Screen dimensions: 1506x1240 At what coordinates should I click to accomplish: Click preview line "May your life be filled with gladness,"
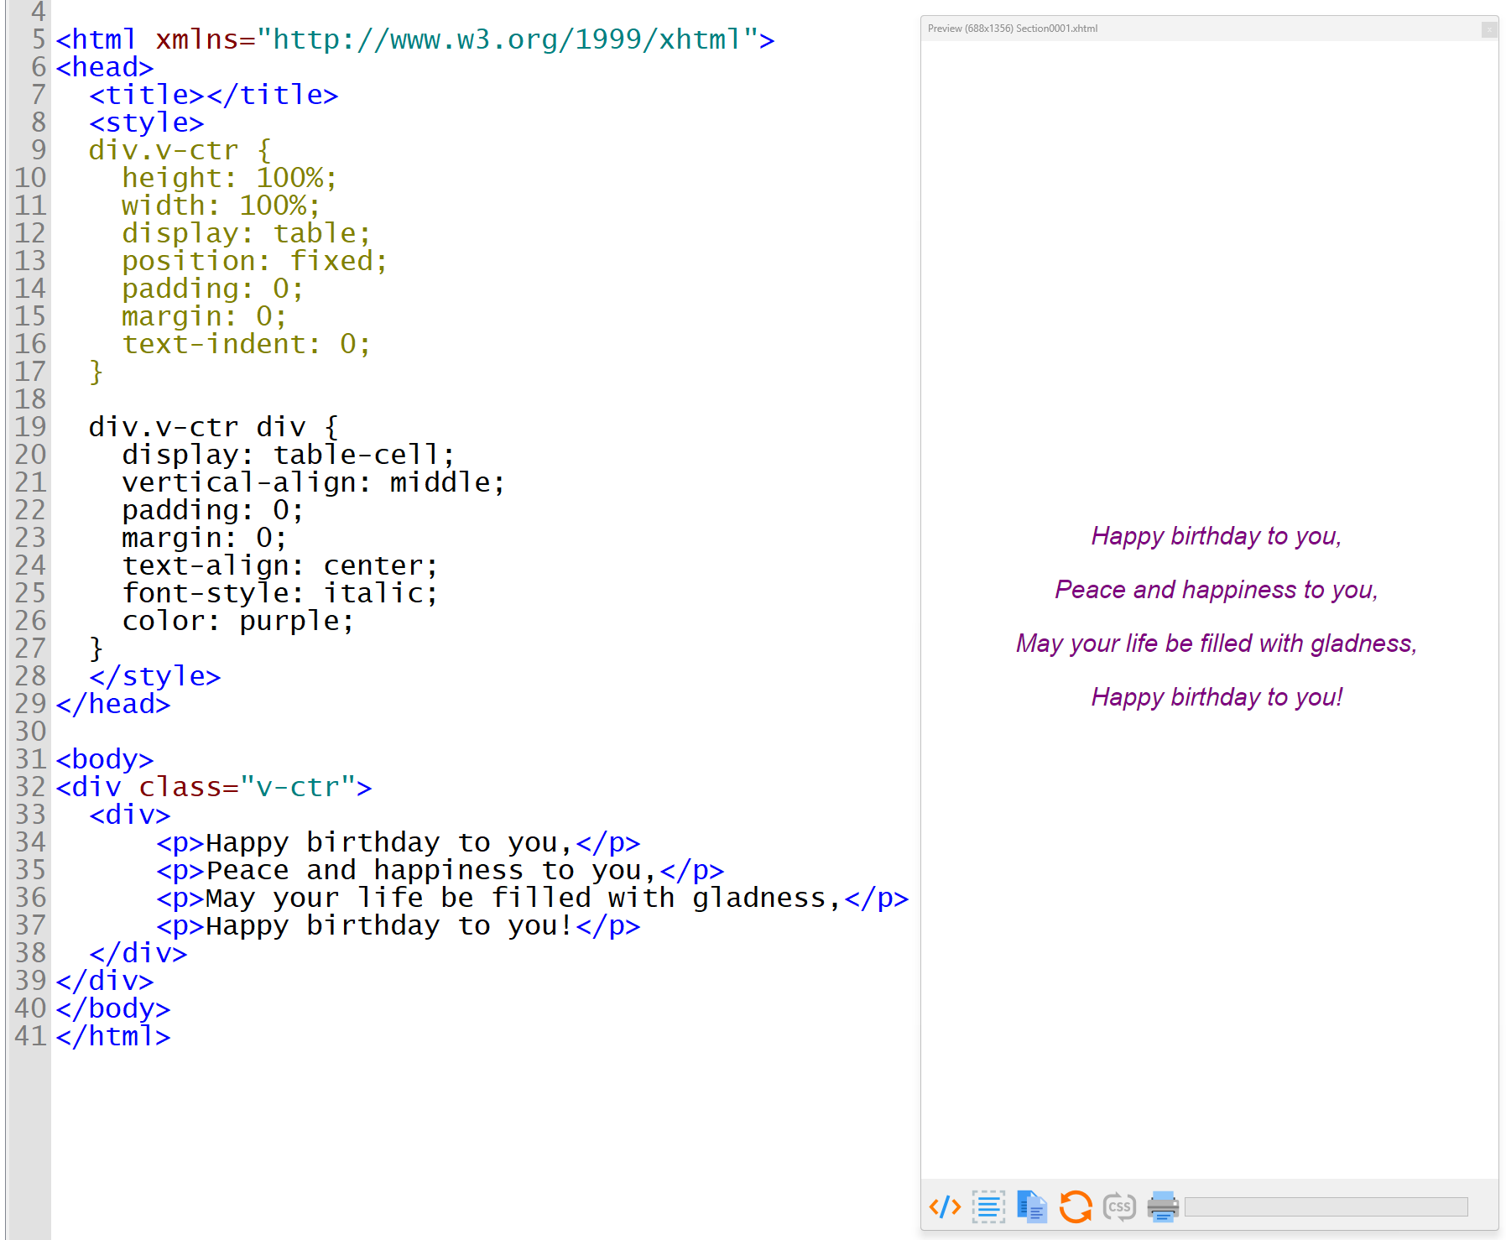click(1217, 643)
